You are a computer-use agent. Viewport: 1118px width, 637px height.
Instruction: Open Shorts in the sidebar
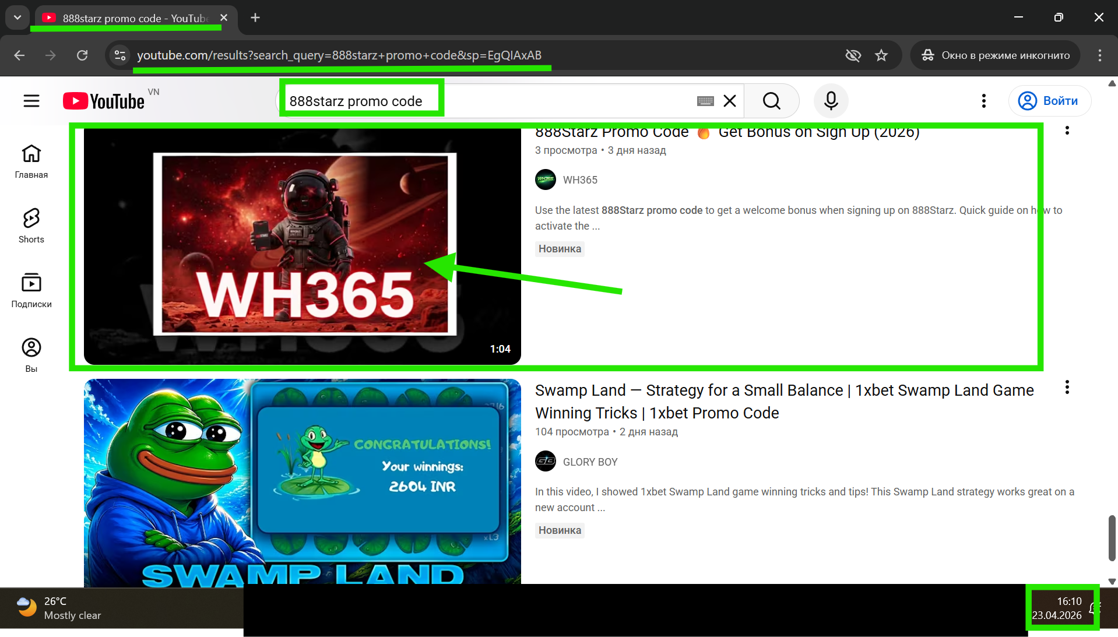pyautogui.click(x=31, y=226)
